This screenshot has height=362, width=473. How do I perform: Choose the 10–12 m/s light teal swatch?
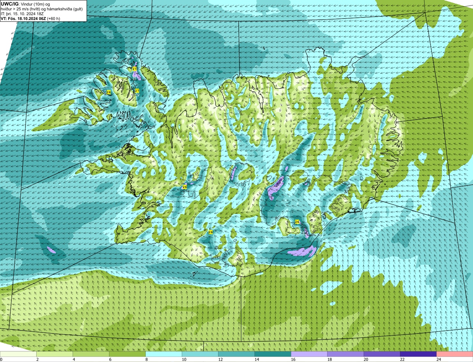tap(200, 354)
